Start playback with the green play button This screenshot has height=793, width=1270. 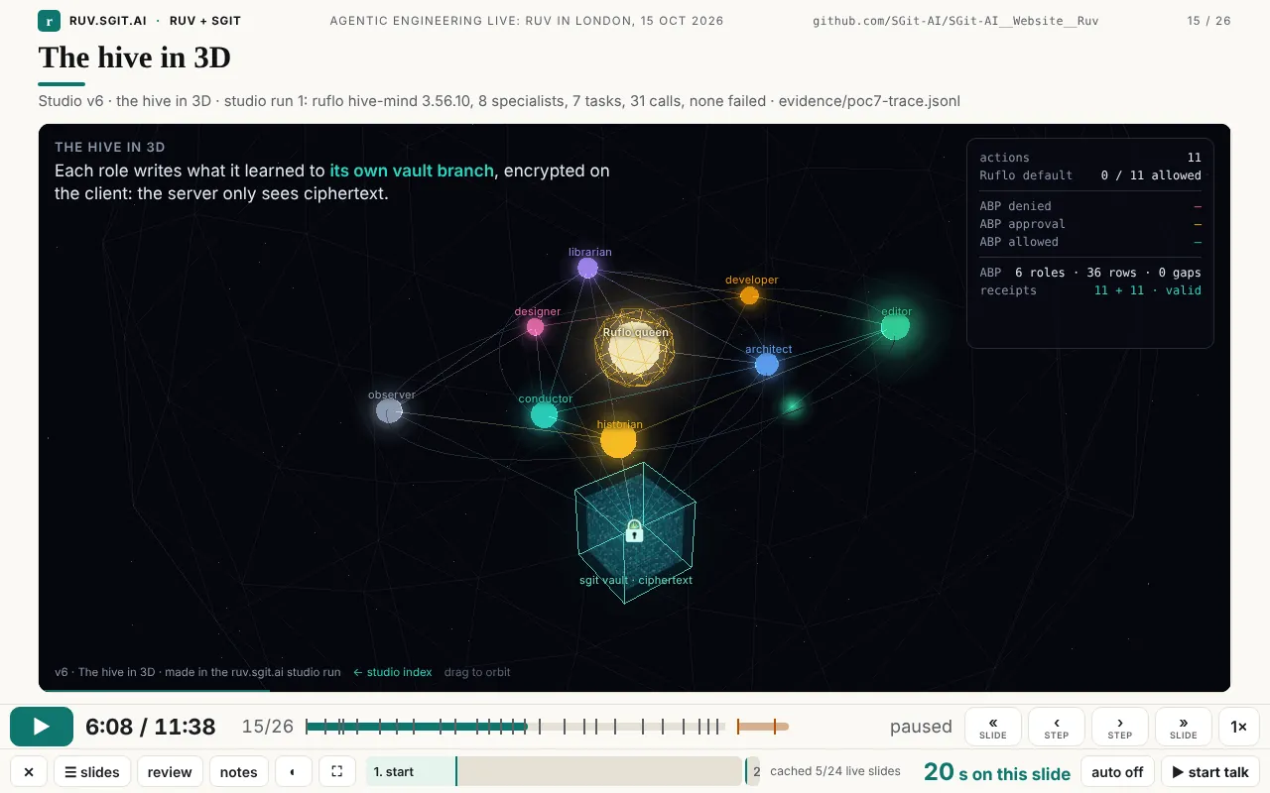(42, 727)
